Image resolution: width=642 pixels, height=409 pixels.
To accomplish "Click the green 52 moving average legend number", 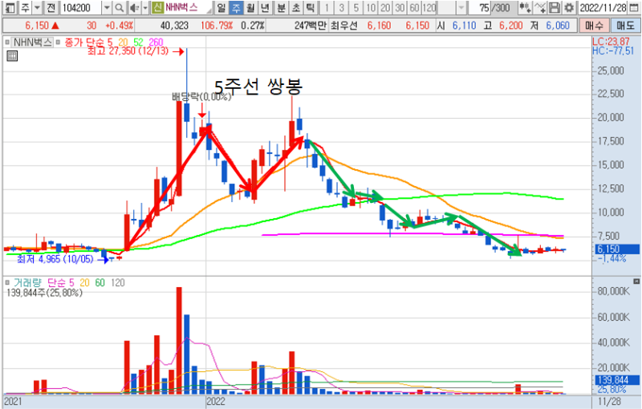I will tap(138, 43).
